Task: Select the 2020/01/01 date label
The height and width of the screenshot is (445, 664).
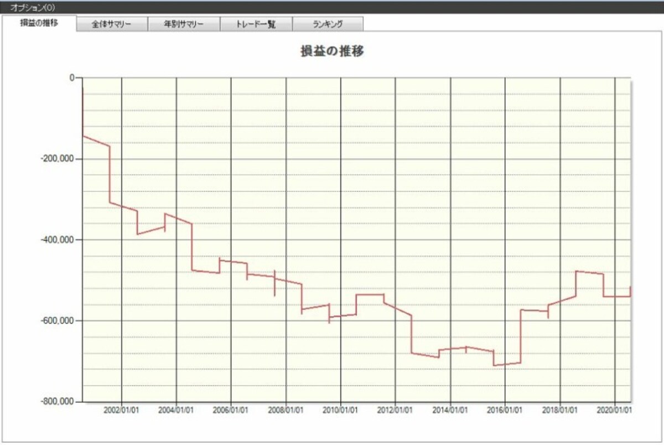Action: (x=615, y=411)
